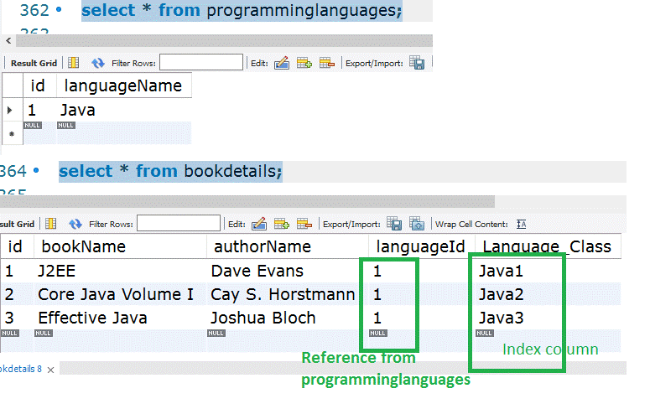Select the Java1 Language_Class cell

pos(547,271)
